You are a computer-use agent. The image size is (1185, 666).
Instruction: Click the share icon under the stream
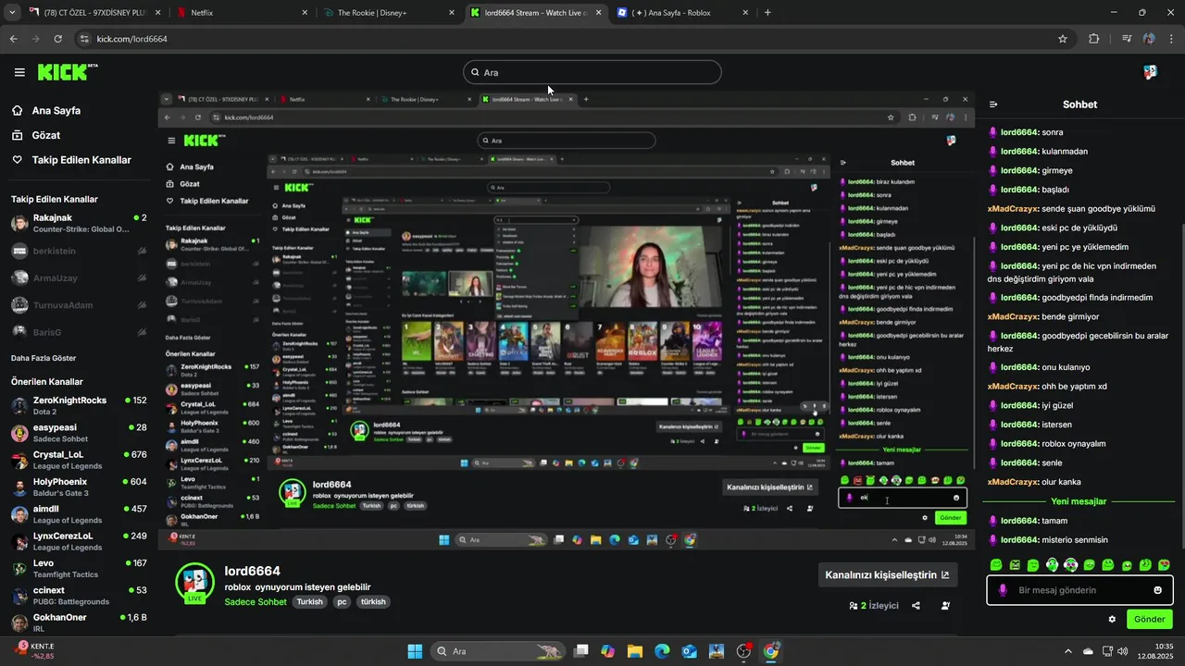(x=916, y=606)
